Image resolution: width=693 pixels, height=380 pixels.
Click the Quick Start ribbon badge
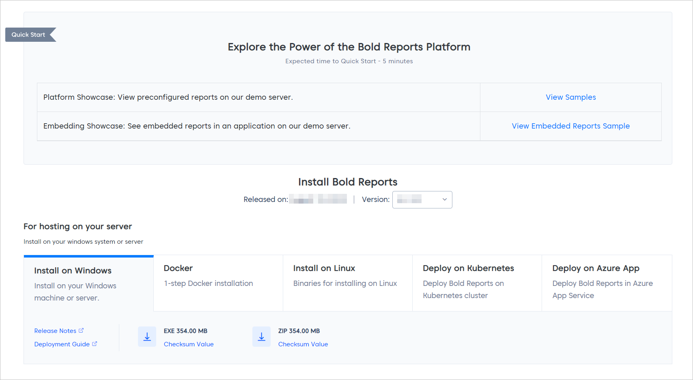point(28,34)
